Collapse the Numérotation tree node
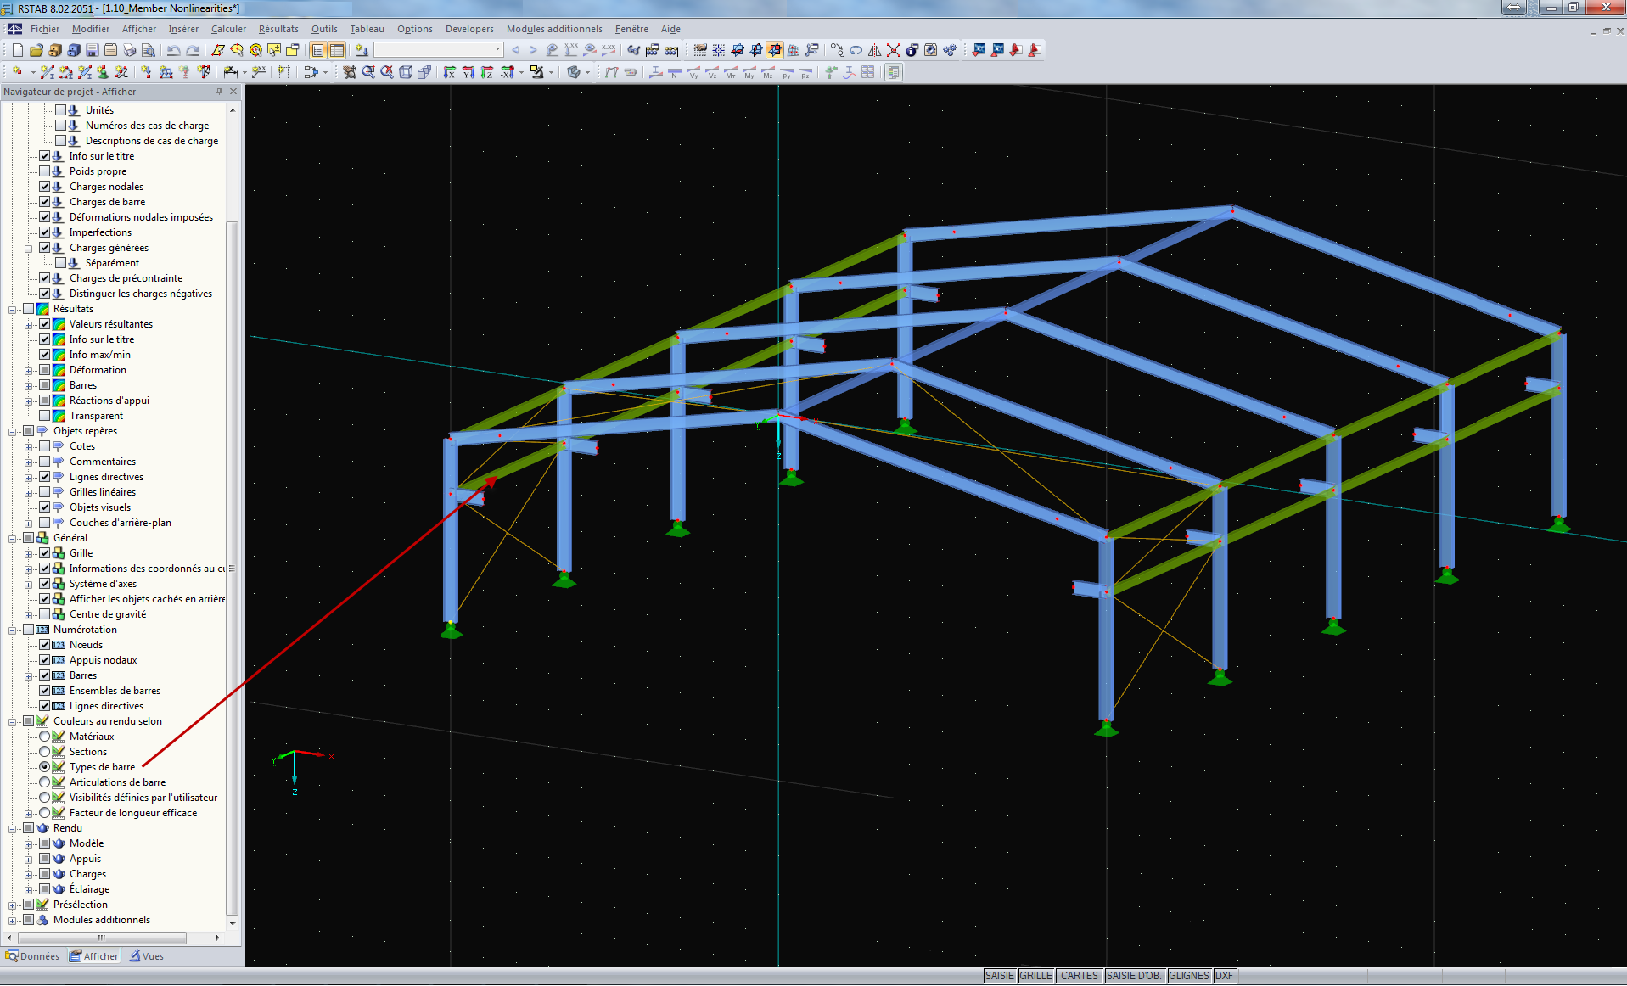The image size is (1627, 986). 13,630
